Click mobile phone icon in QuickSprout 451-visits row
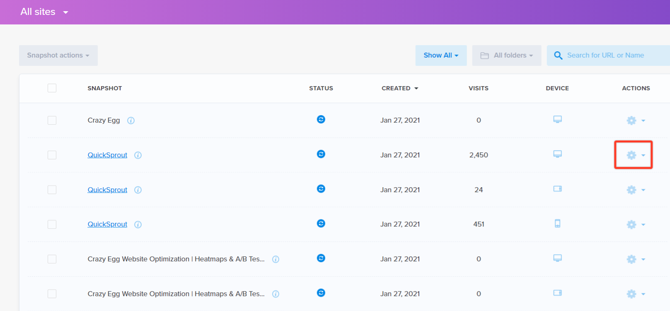The image size is (670, 311). (558, 224)
